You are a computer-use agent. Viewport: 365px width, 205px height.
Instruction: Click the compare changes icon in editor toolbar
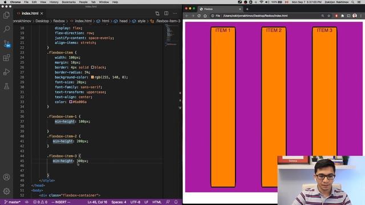(x=157, y=14)
